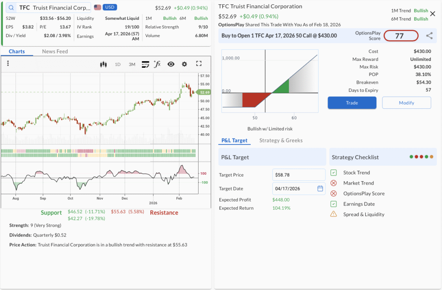Viewport: 442px width, 290px height.
Task: Click the Target Price input field
Action: click(x=299, y=175)
